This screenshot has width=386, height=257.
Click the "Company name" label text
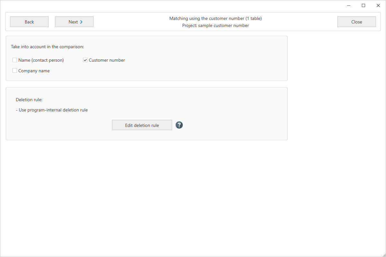coord(34,71)
